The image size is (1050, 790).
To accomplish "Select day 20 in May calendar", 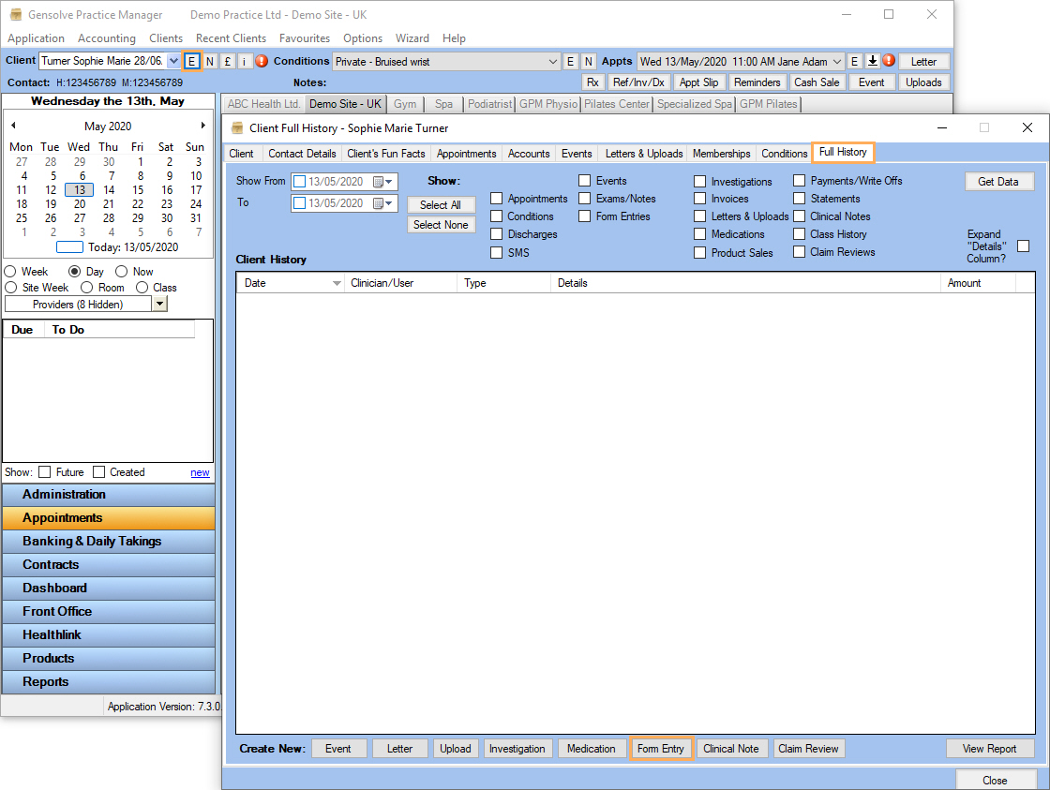I will point(80,204).
